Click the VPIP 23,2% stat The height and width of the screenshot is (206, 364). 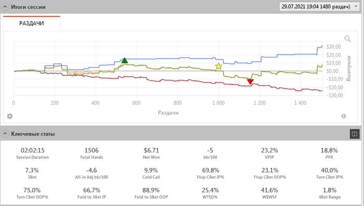(x=269, y=154)
